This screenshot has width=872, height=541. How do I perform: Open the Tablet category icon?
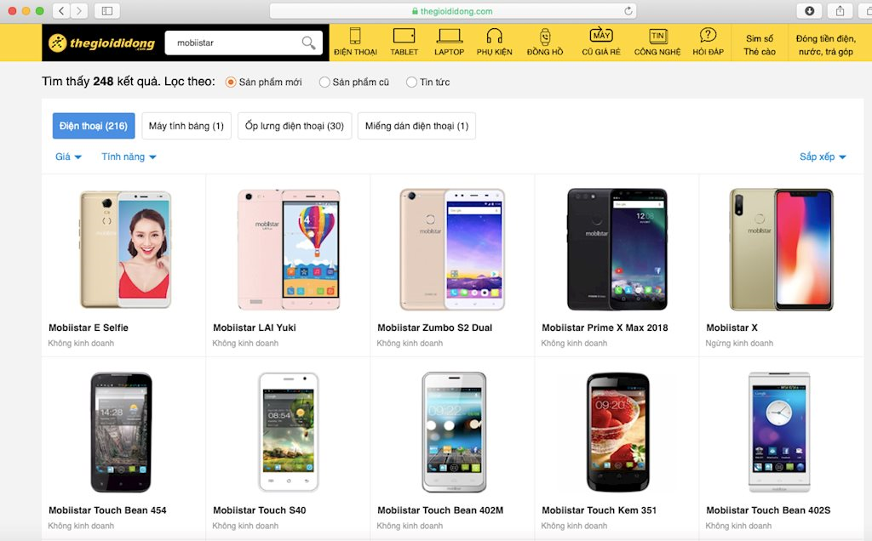click(x=404, y=36)
